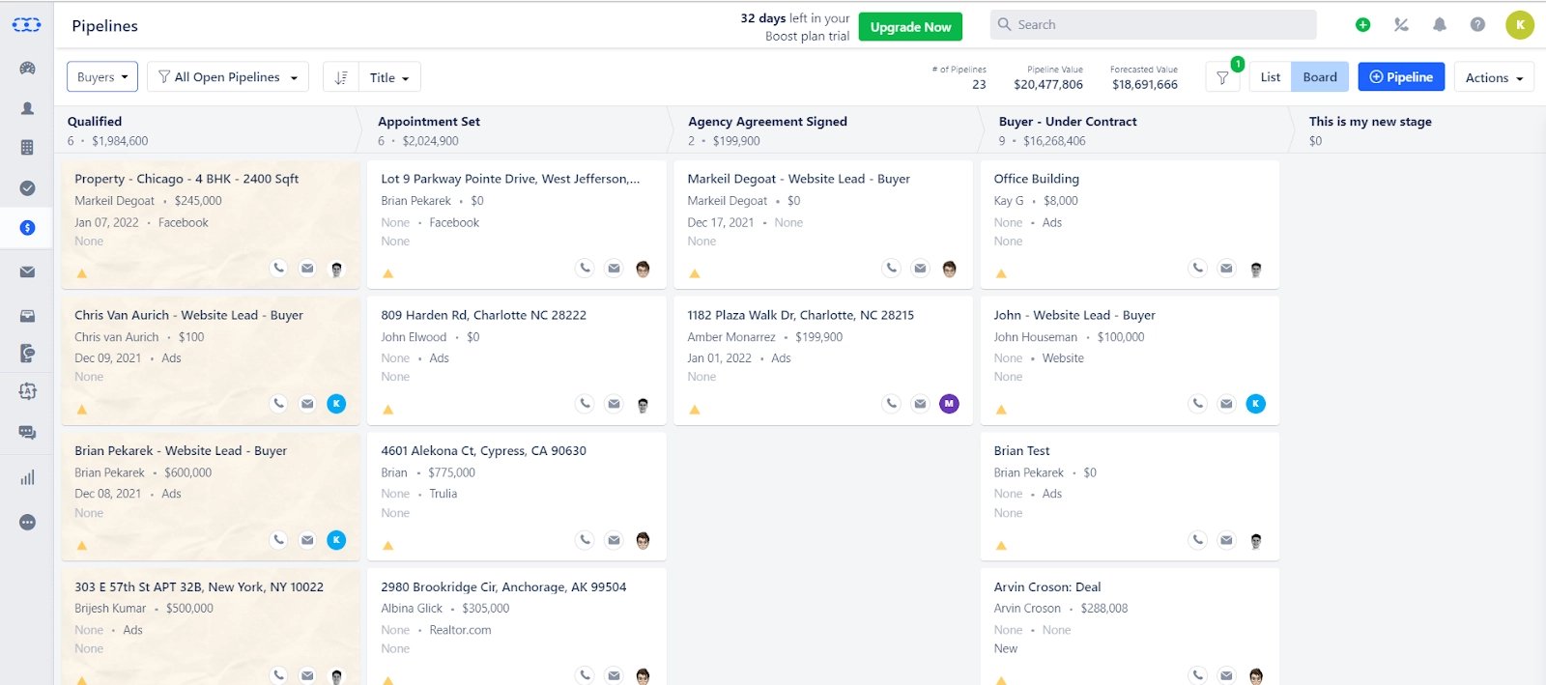Switch to List view
Viewport: 1546px width, 685px height.
(x=1270, y=77)
